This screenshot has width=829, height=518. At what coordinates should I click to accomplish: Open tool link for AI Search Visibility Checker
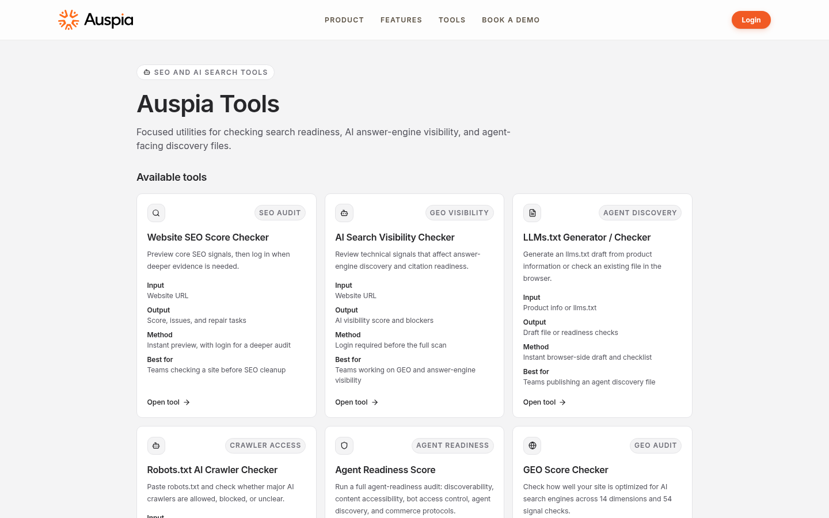click(357, 402)
